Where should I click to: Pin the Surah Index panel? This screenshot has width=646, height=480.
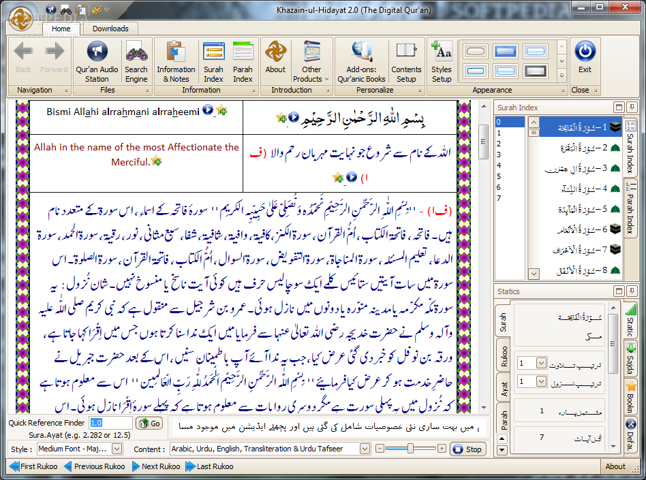point(632,108)
